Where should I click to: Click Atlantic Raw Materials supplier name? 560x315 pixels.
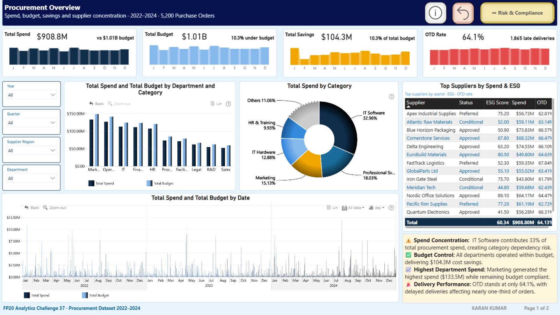pos(429,122)
